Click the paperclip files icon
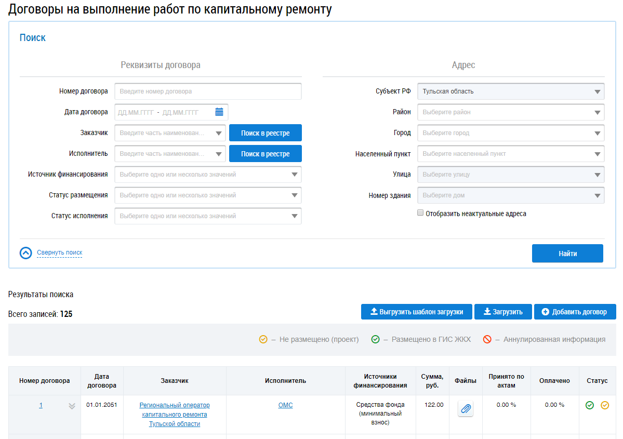 point(466,409)
